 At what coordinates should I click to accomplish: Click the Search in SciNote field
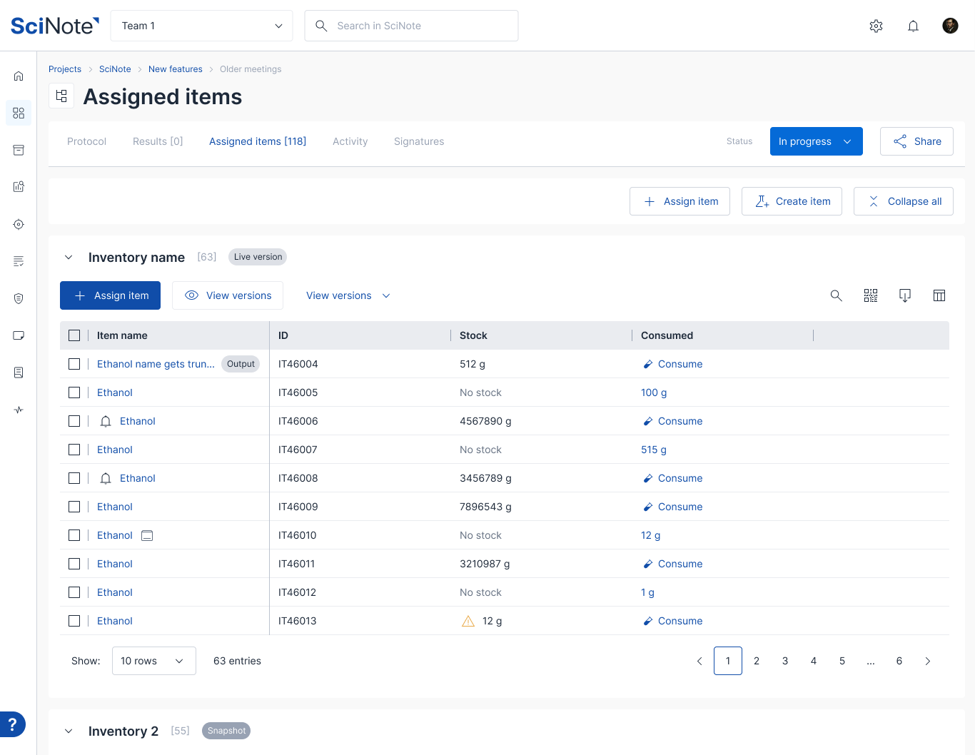coord(411,26)
